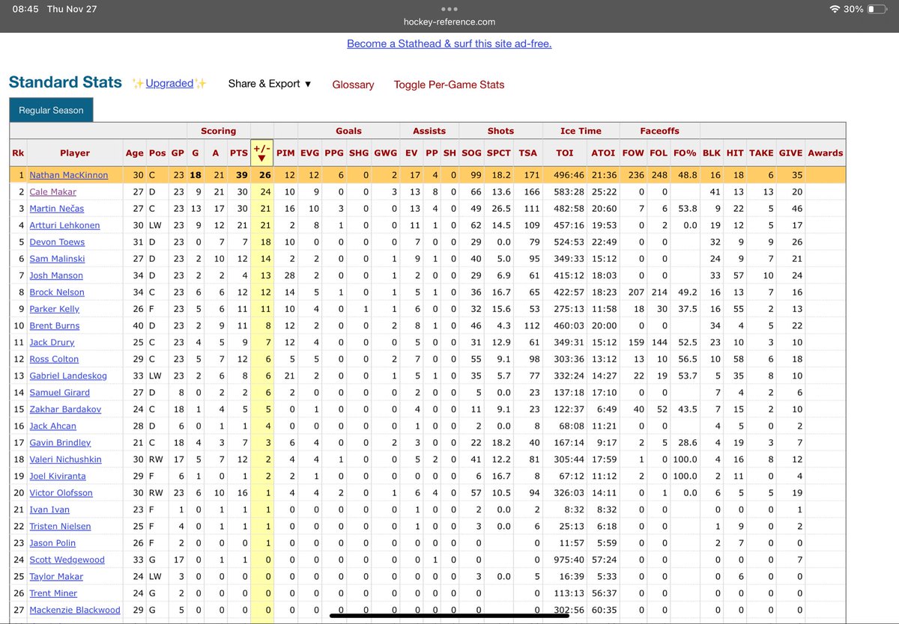The width and height of the screenshot is (899, 624).
Task: Open Scott Wedgewood player page
Action: pos(67,560)
